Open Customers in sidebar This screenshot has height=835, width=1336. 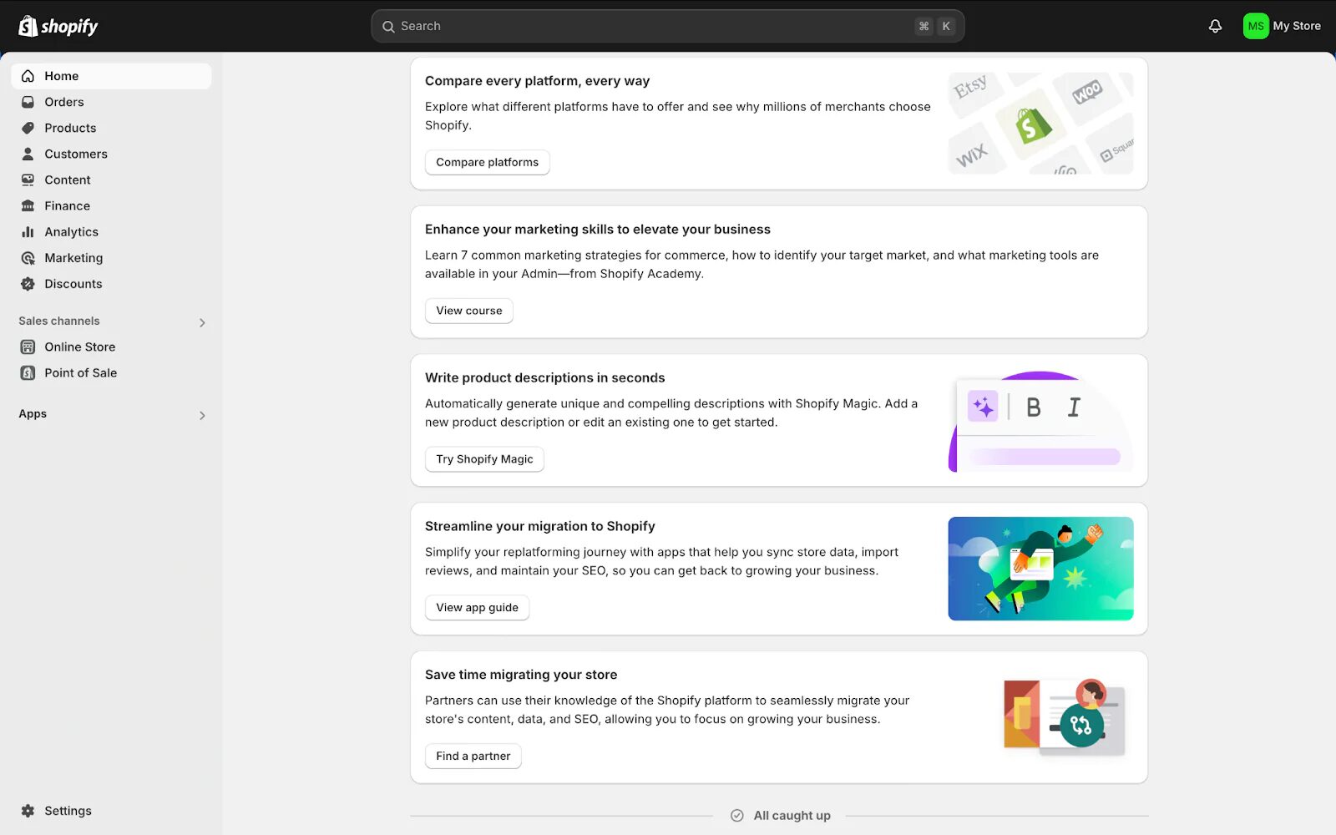111,154
